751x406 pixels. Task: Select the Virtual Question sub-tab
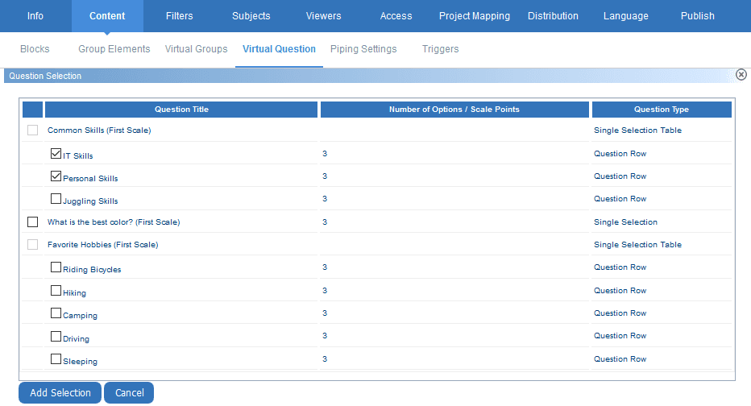pos(279,49)
